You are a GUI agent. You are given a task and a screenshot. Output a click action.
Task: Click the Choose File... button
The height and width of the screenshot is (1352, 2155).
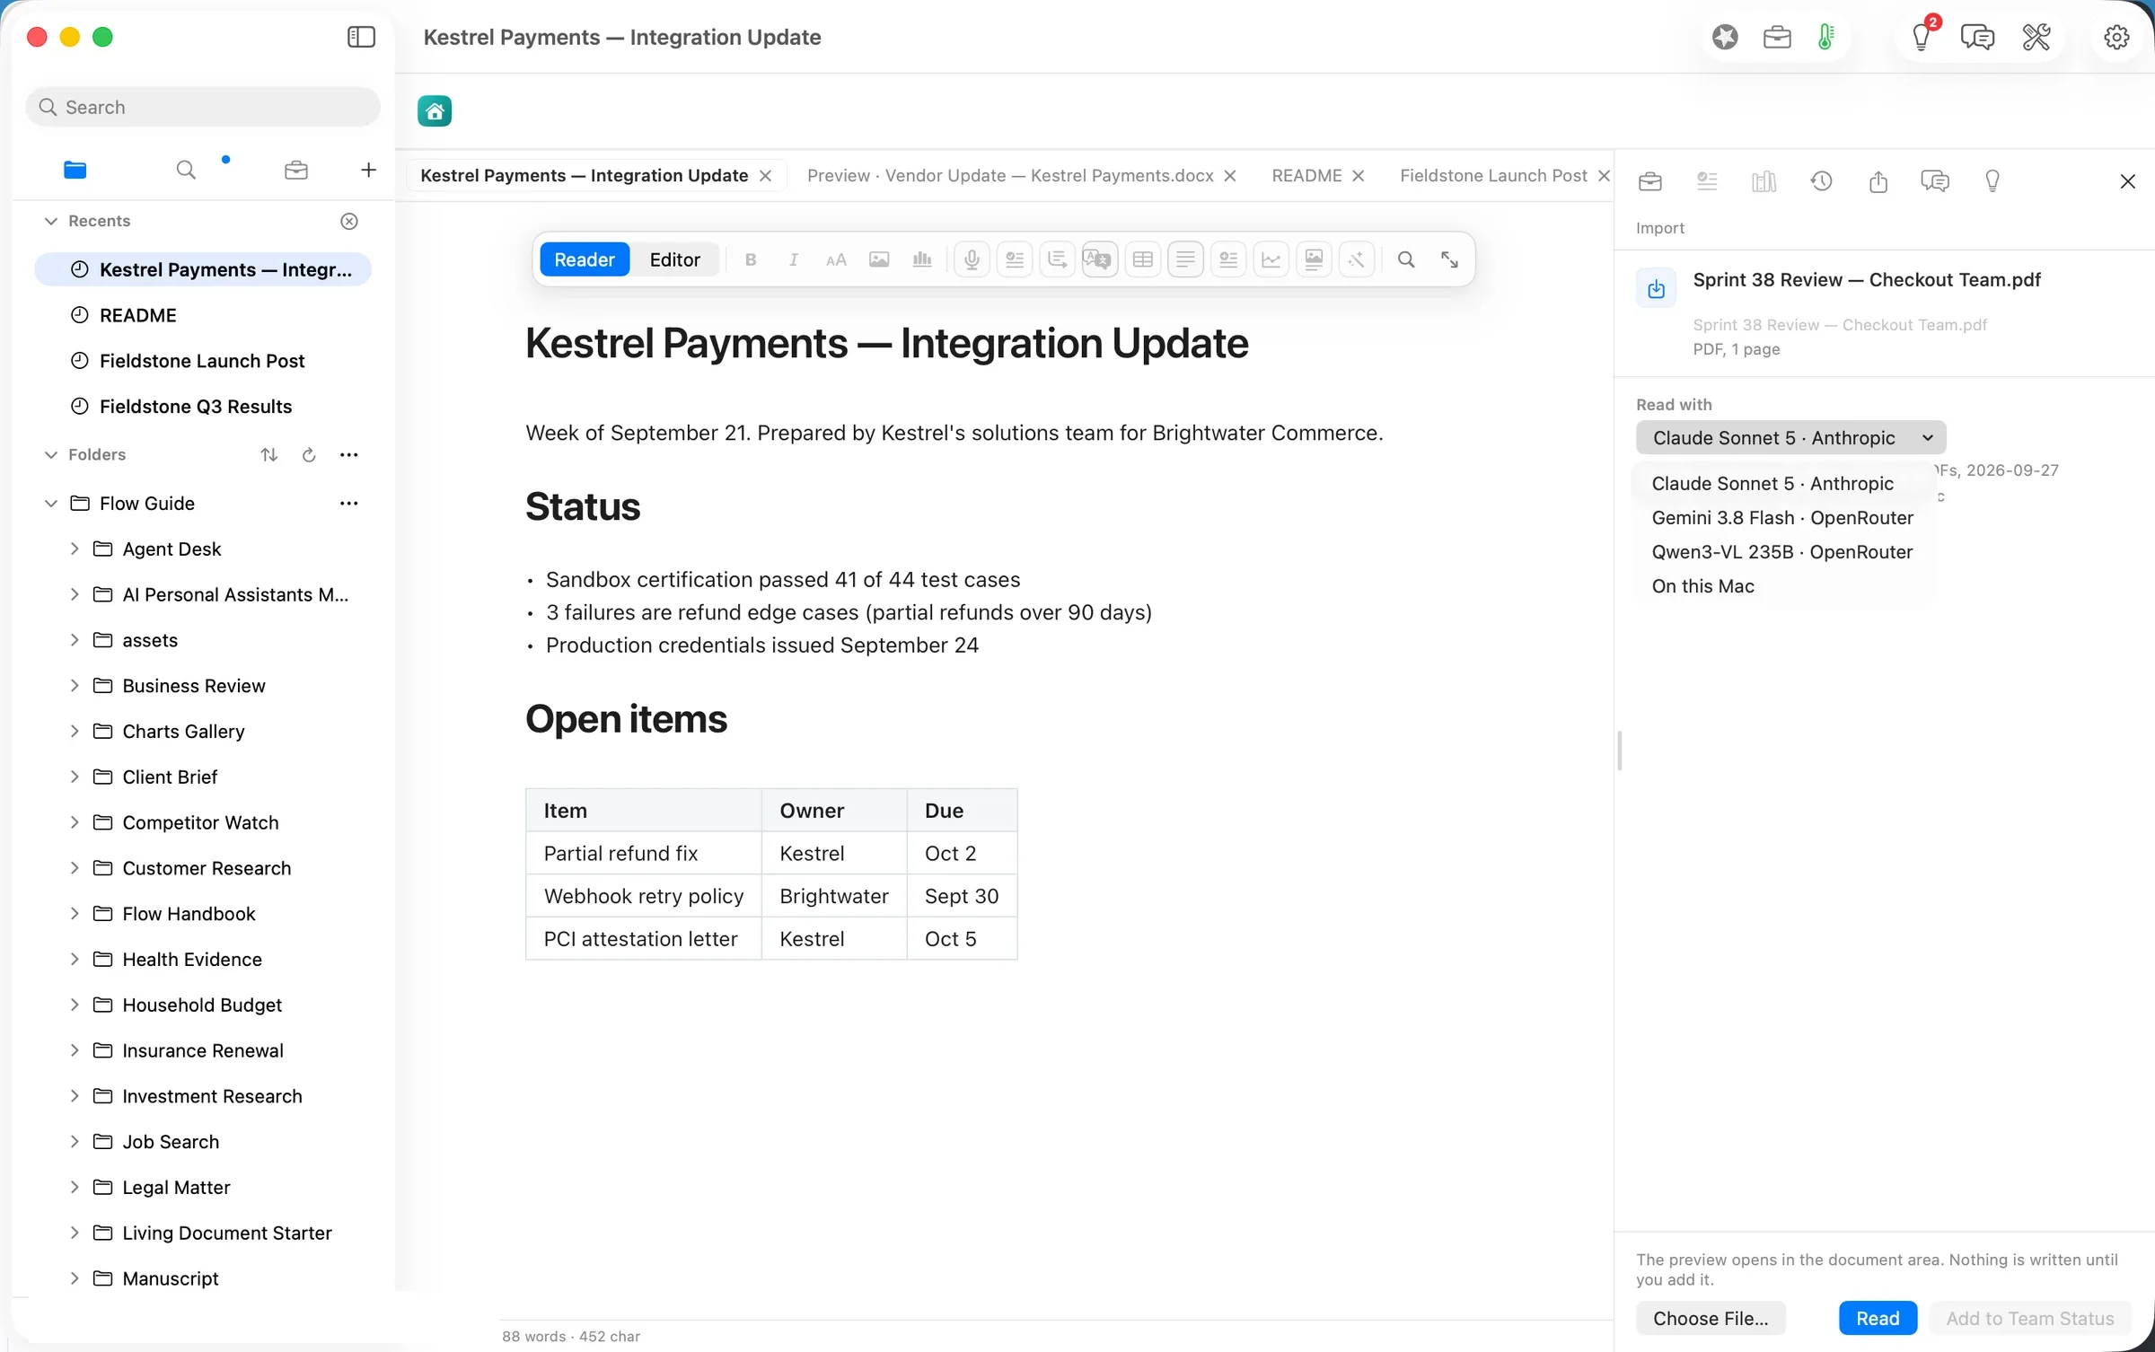pyautogui.click(x=1711, y=1318)
